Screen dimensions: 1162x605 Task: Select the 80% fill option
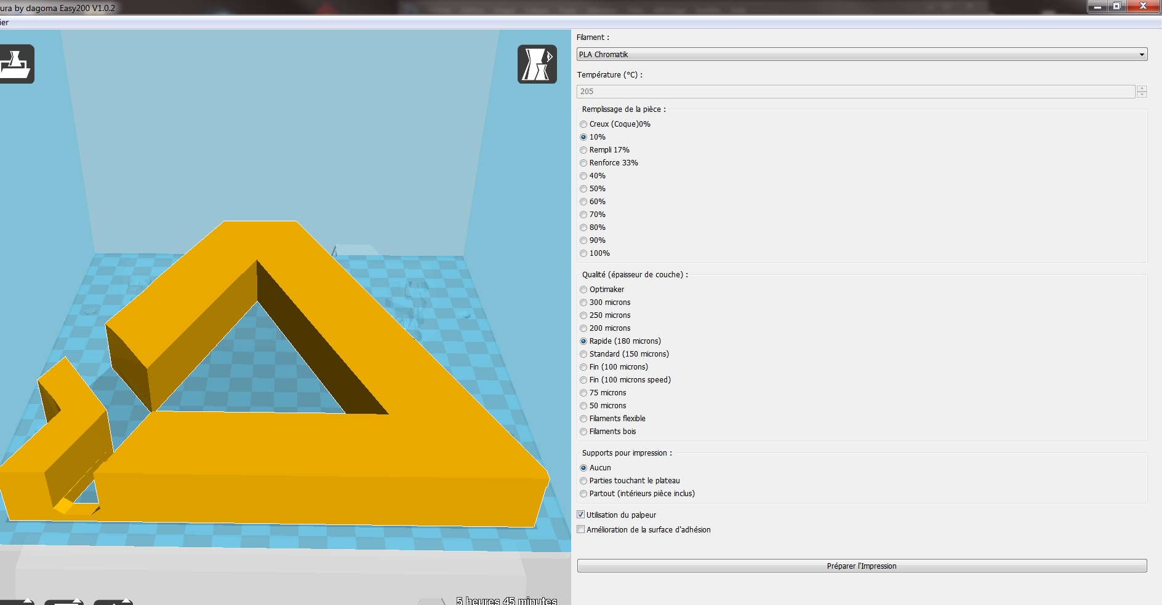593,227
